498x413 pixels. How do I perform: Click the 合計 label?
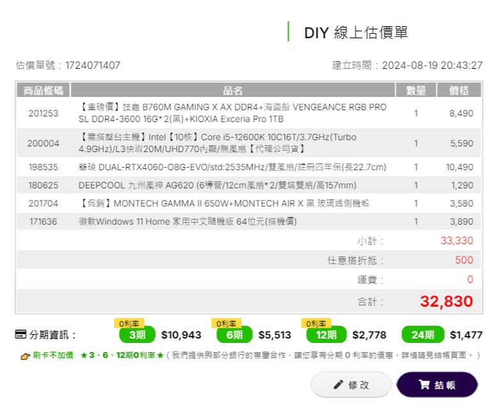(370, 301)
